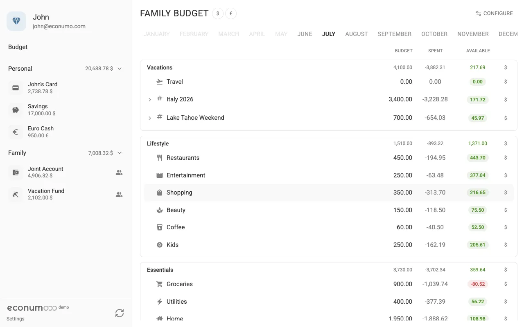Click Personal total 20,688.78 $

coord(99,69)
